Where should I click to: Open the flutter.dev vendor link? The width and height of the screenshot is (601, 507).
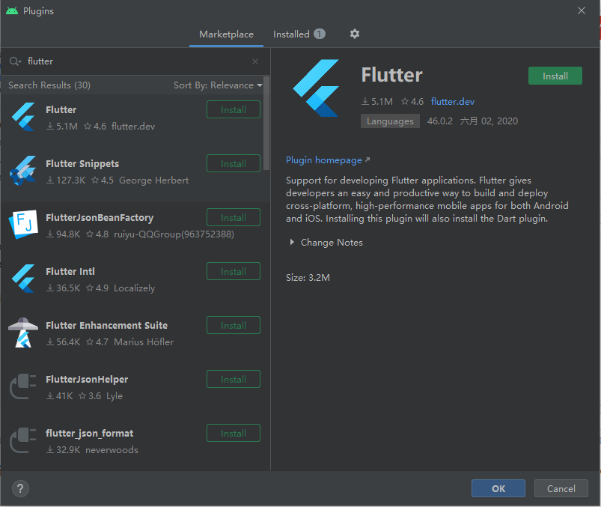coord(453,102)
